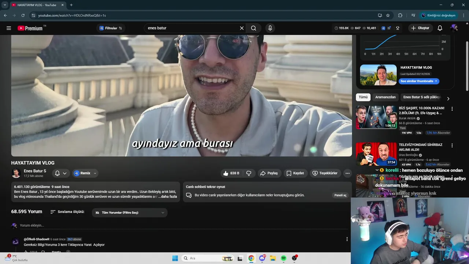Viewport: 469px width, 264px height.
Task: Open Sıralama ölçütü sort menu
Action: coord(67,212)
